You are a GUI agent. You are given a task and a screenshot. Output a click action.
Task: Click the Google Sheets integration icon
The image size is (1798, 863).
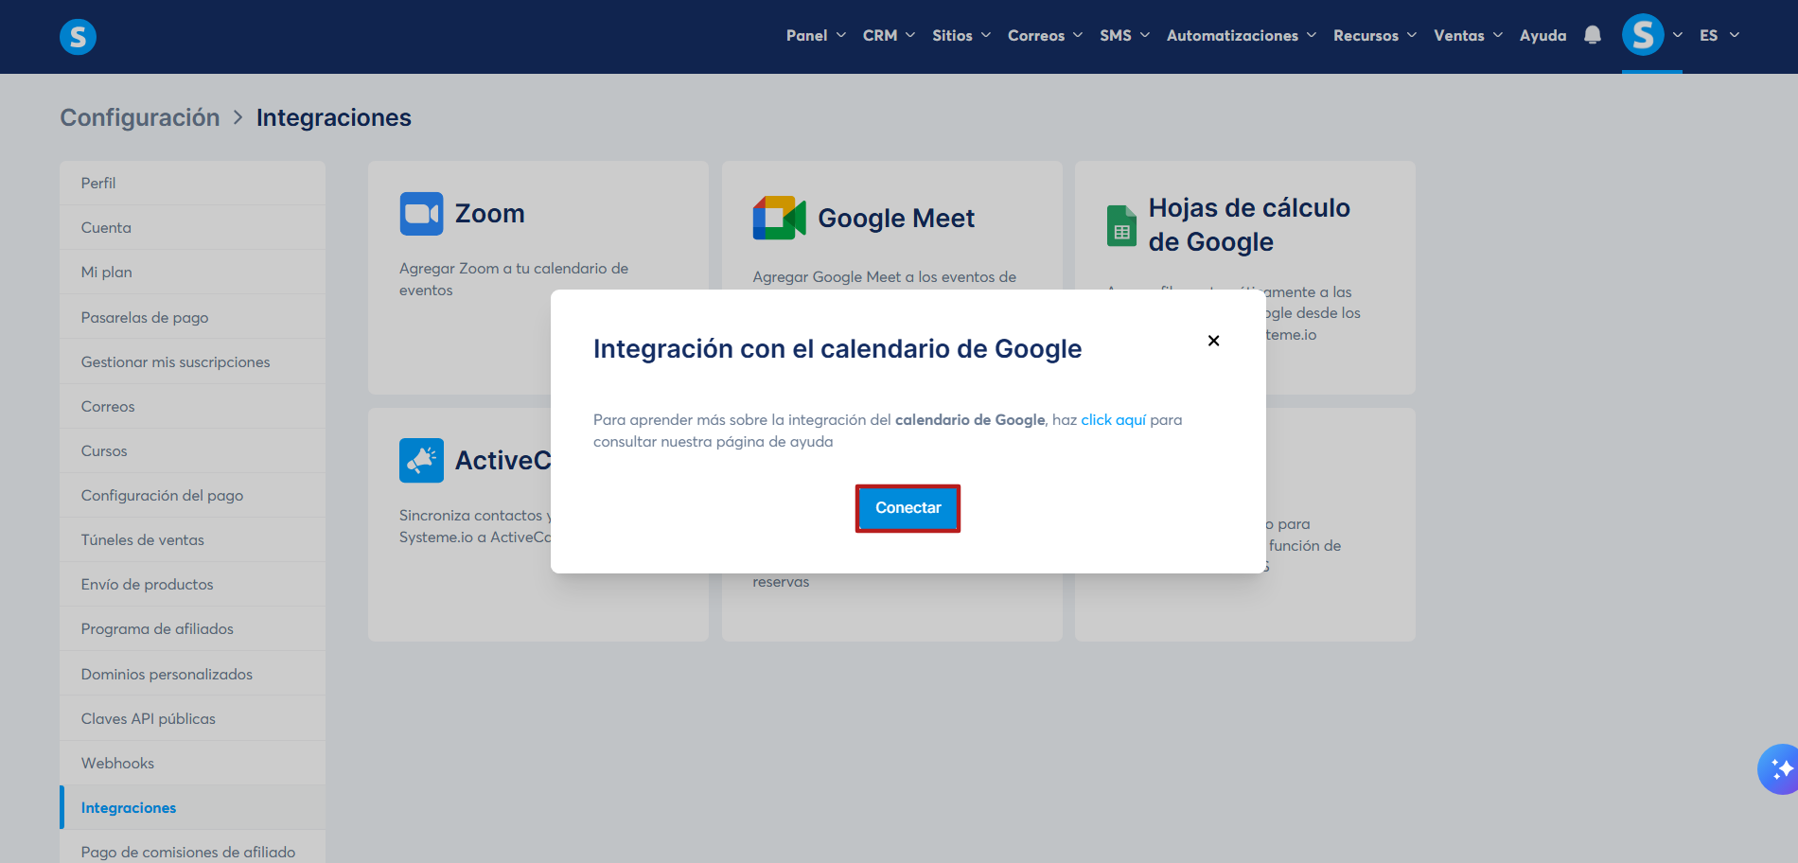1121,225
